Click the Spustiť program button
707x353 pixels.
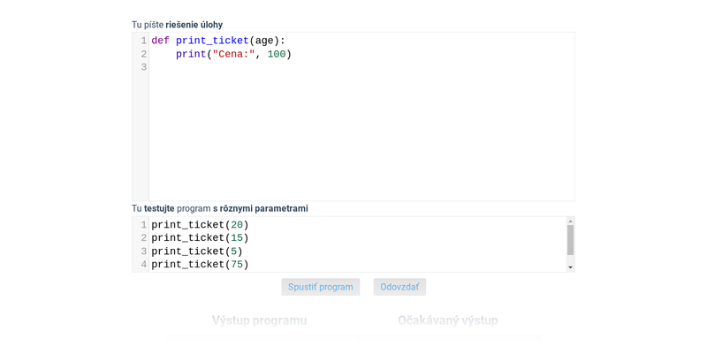(321, 287)
